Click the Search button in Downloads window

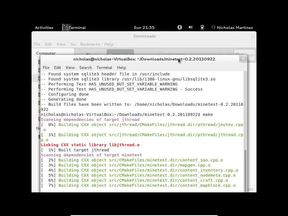245,55
